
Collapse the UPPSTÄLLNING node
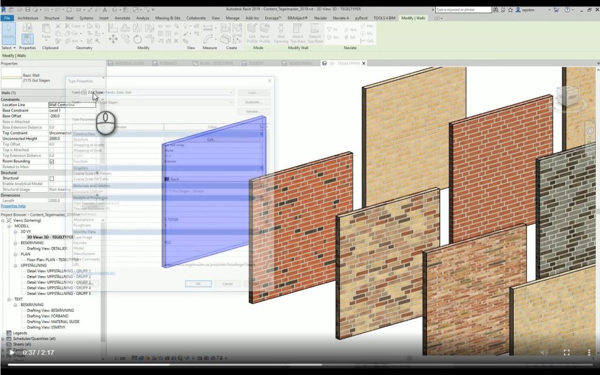[x=16, y=265]
